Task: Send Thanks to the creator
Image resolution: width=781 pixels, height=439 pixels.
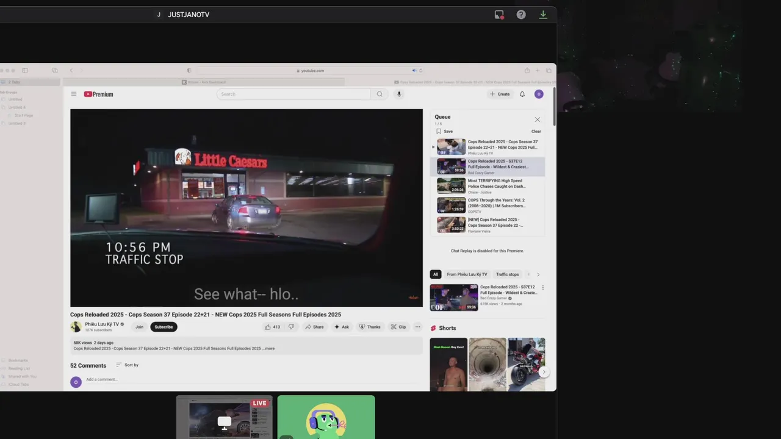Action: [x=370, y=327]
